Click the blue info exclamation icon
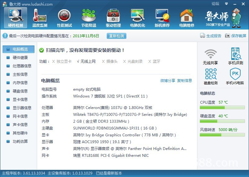This screenshot has height=177, width=249. point(5,36)
